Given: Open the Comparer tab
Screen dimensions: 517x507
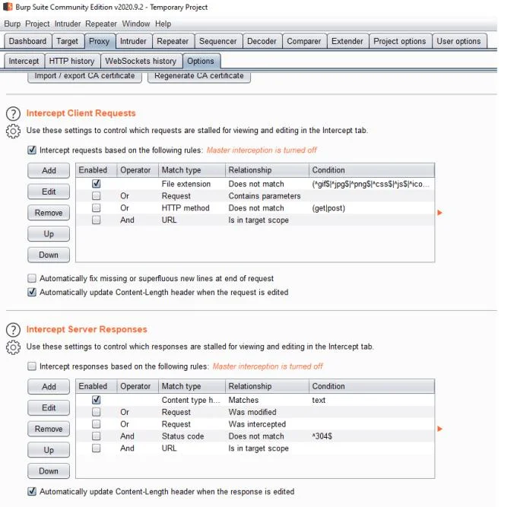Looking at the screenshot, I should (304, 41).
